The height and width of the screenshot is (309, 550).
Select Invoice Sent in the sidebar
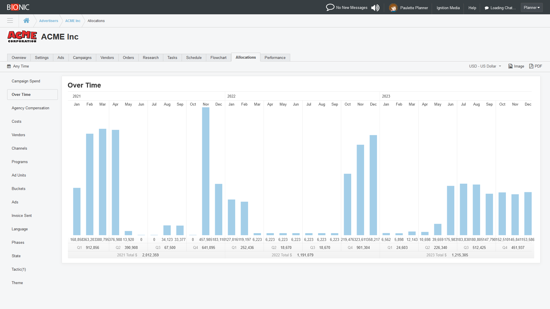21,215
